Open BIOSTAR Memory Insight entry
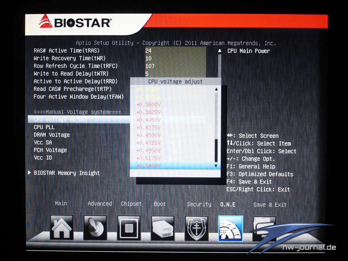 67,173
